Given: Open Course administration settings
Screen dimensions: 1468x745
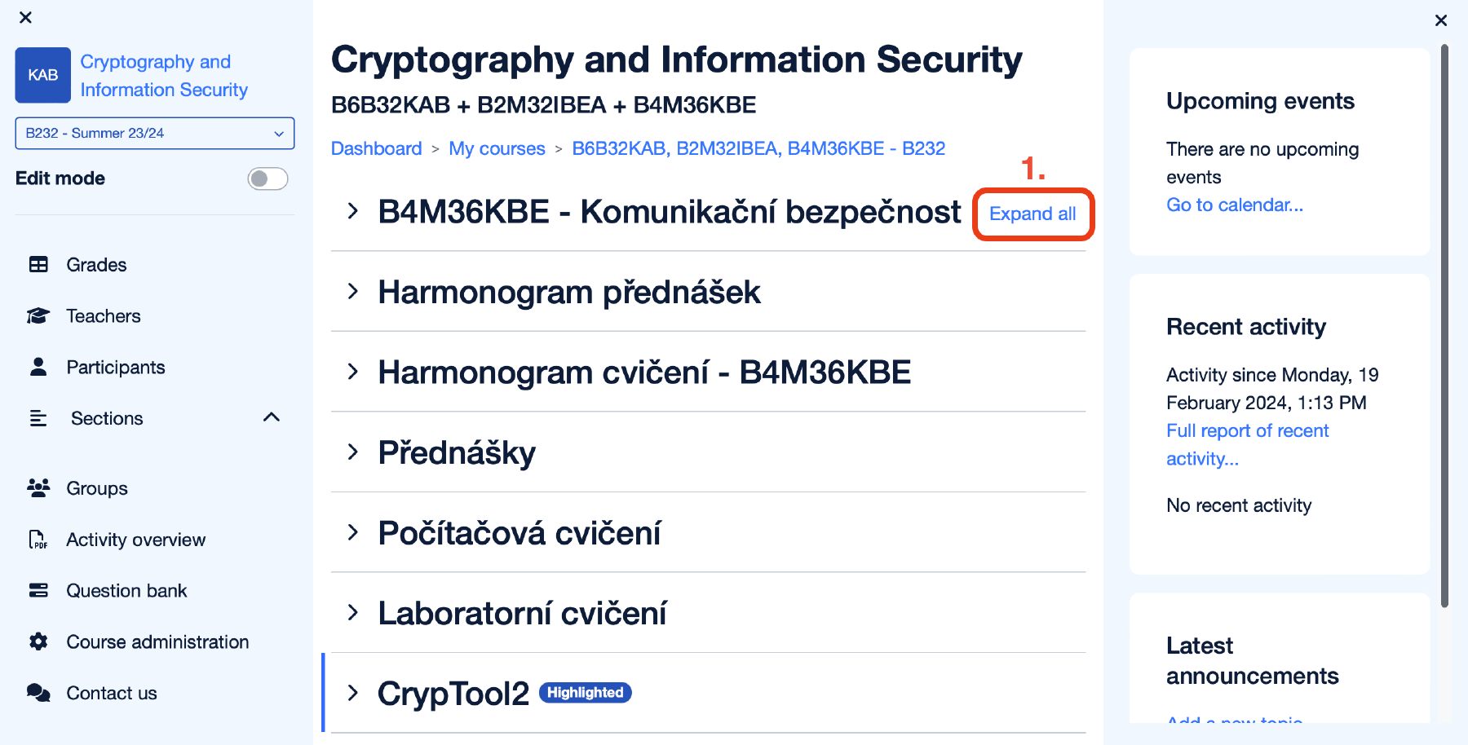Looking at the screenshot, I should point(157,642).
